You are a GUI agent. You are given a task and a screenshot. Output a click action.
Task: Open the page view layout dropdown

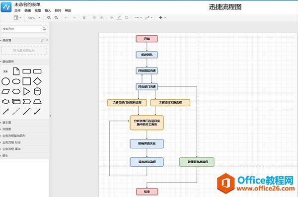pyautogui.click(x=17, y=18)
